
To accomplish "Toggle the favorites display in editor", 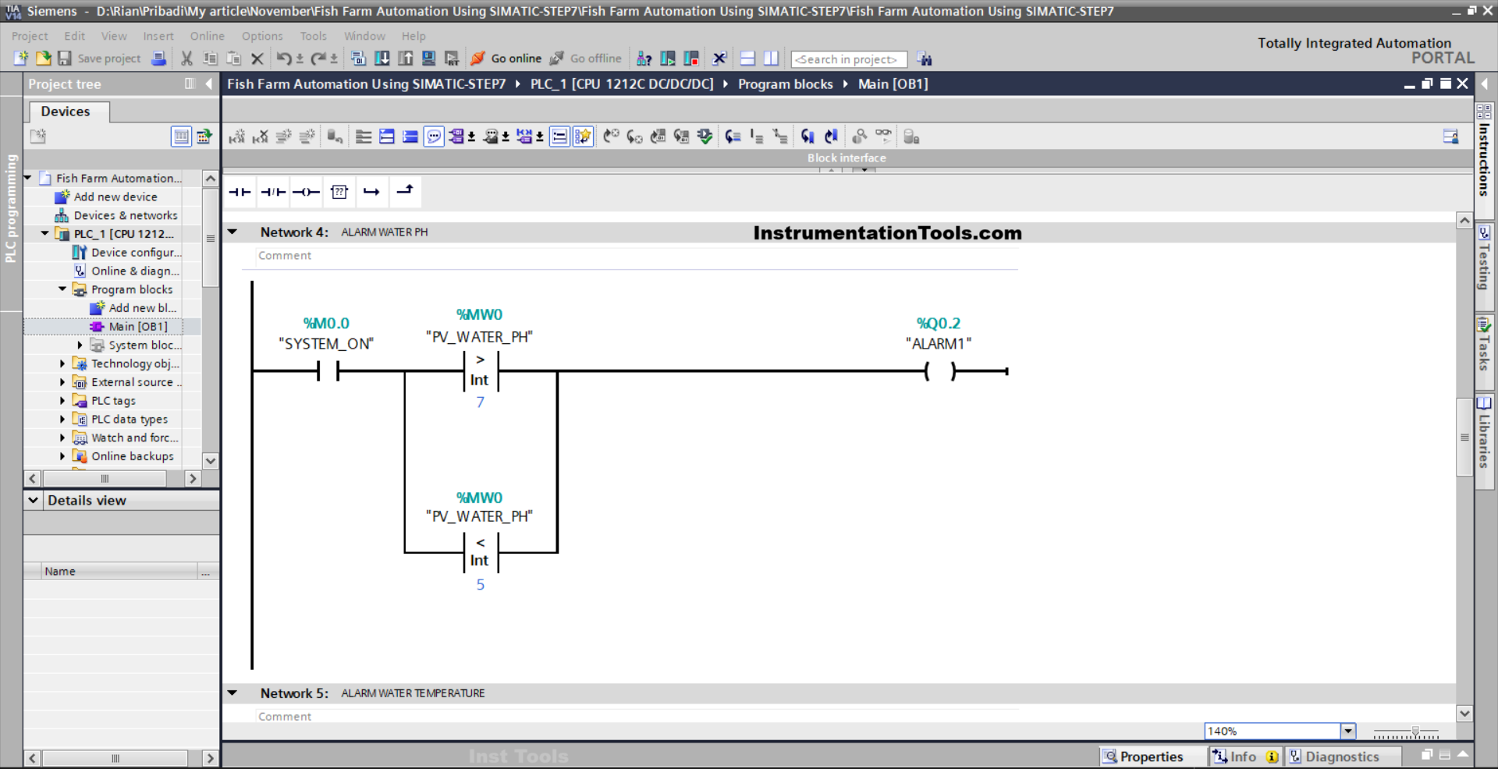I will coord(583,136).
